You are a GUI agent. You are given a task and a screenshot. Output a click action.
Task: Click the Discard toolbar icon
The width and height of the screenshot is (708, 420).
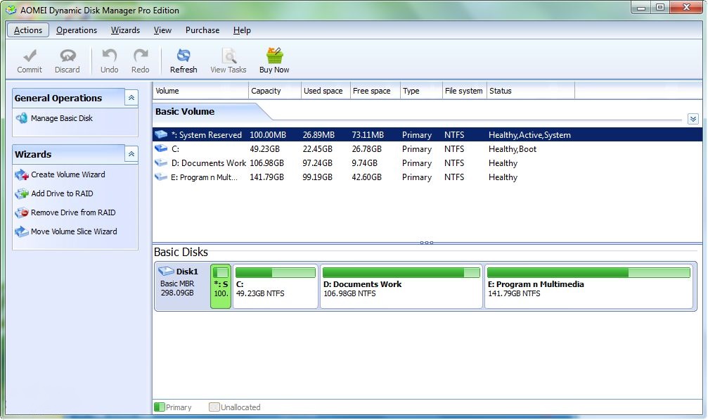pos(67,56)
